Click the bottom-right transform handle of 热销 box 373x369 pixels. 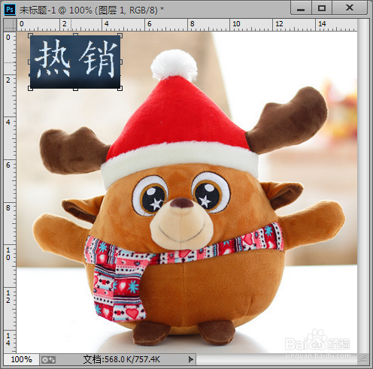[120, 88]
